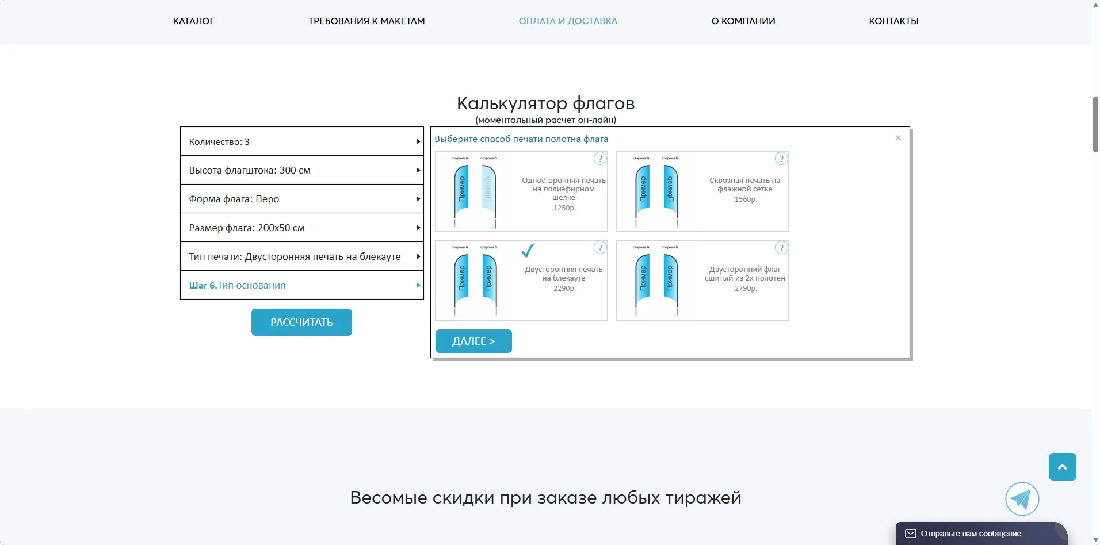Click the envelope icon in message widget
The image size is (1100, 545).
tap(911, 534)
